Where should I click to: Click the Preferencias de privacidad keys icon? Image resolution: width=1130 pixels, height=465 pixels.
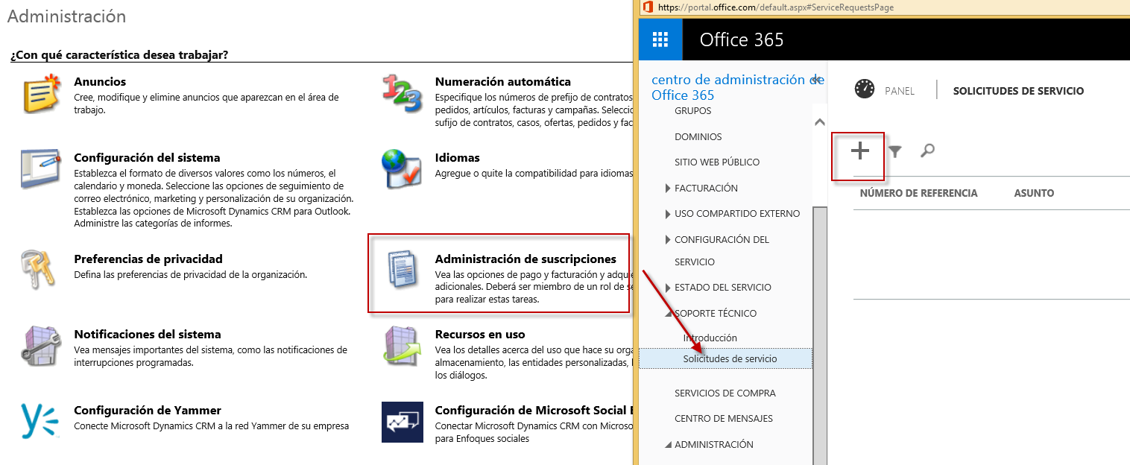tap(37, 270)
